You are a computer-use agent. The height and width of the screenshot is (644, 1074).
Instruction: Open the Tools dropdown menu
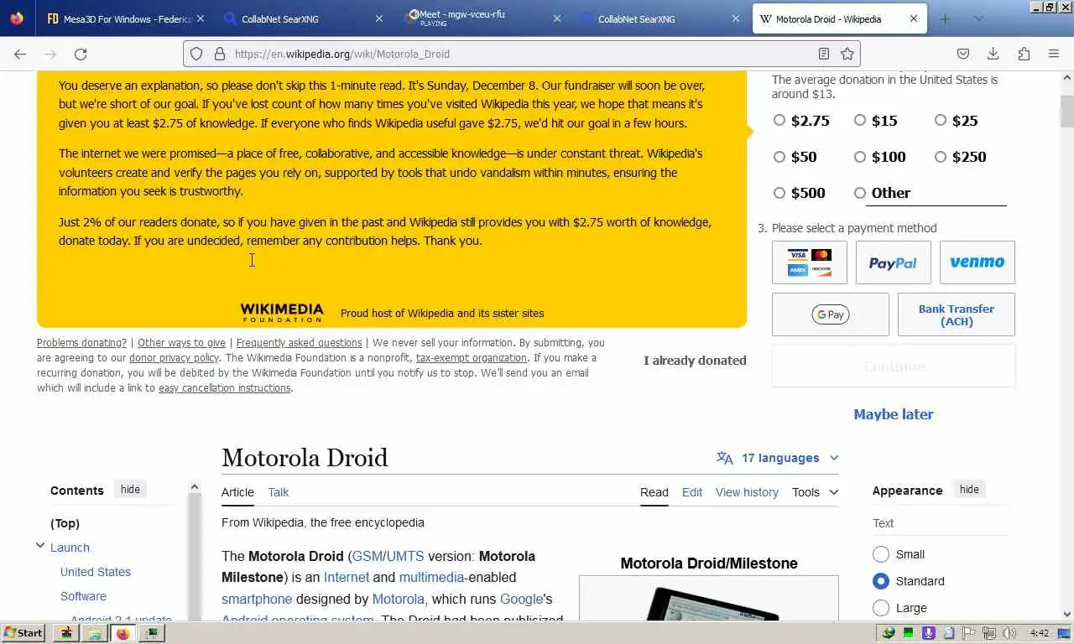click(x=815, y=492)
